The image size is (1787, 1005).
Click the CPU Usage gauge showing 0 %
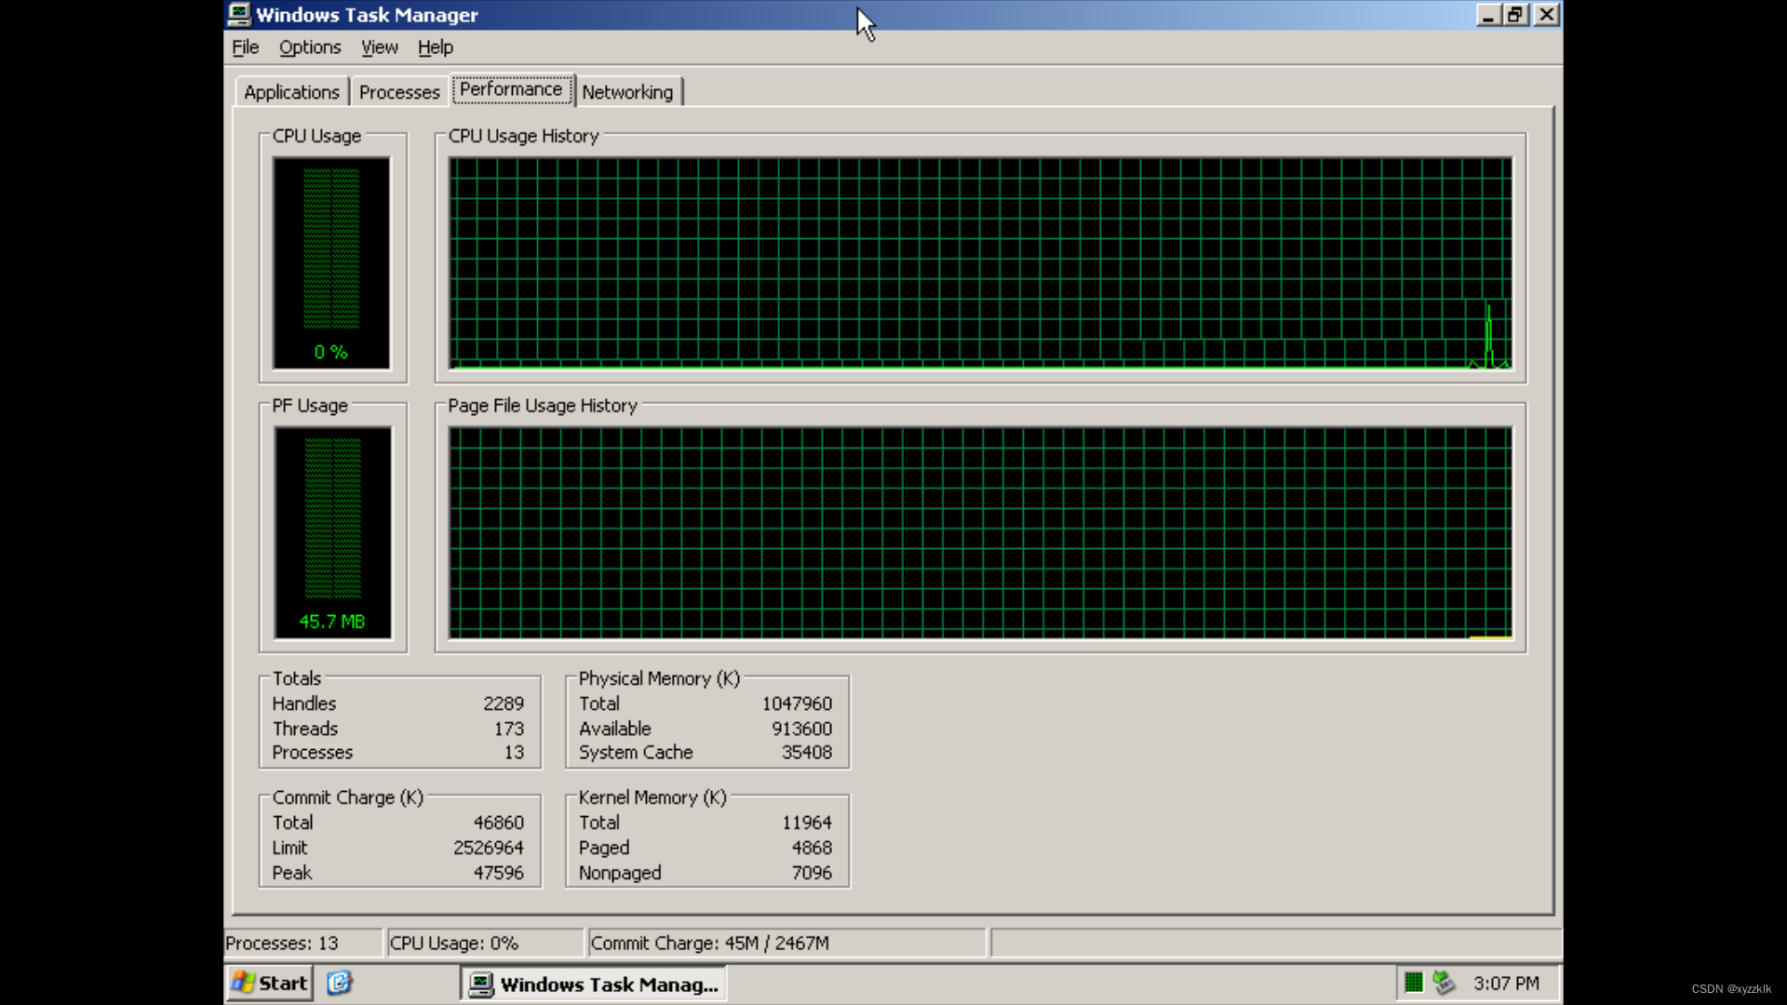pyautogui.click(x=331, y=262)
